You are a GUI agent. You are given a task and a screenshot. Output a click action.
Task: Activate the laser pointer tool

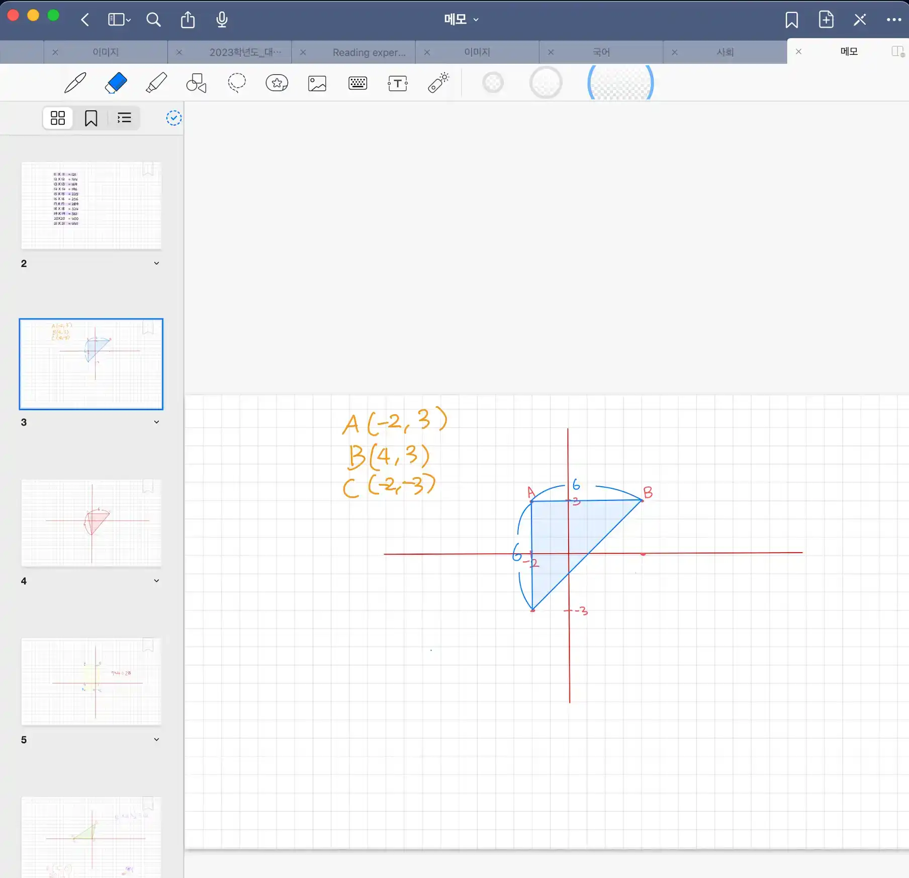(438, 82)
